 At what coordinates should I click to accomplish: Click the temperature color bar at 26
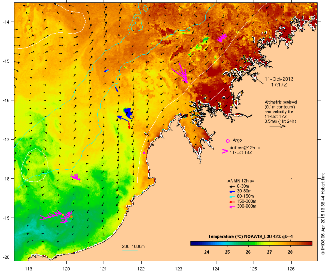(x=248, y=243)
